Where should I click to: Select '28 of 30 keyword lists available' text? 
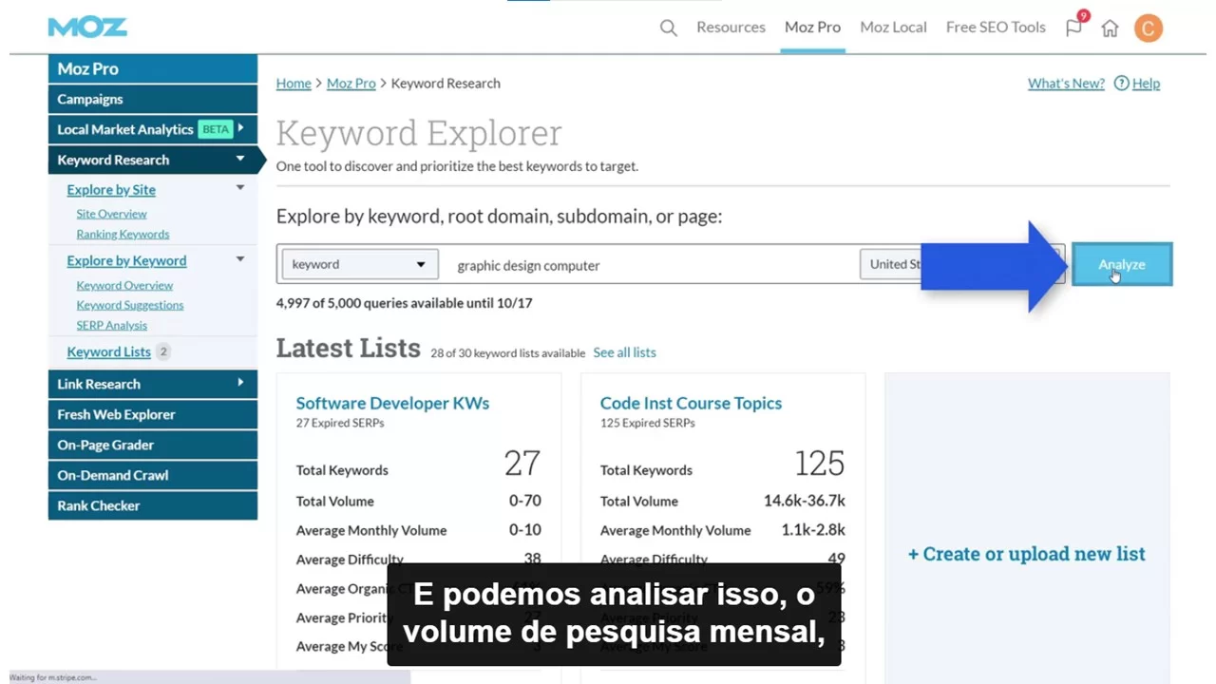507,353
